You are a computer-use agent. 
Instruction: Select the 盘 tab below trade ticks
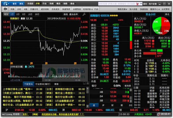pyautogui.click(x=94, y=105)
